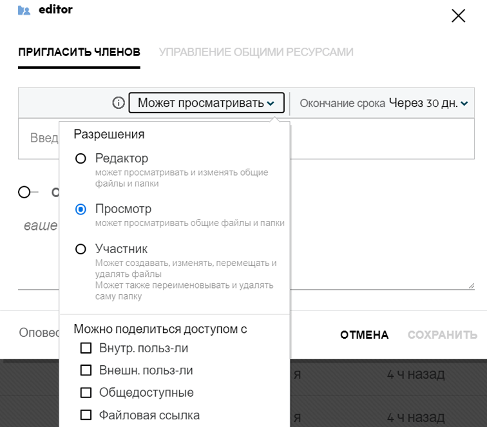Viewport: 487px width, 427px height.
Task: Open the Через 30 дн. expiration dropdown
Action: pyautogui.click(x=428, y=103)
